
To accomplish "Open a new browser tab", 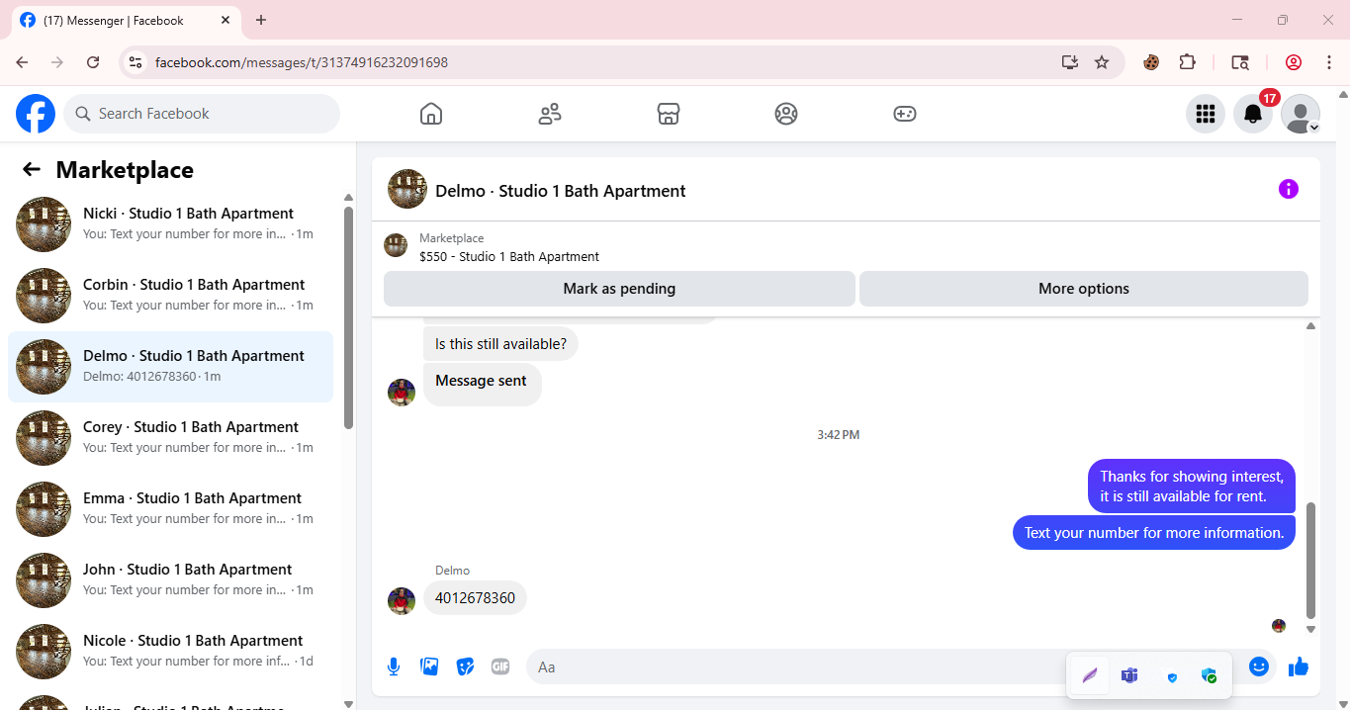I will (x=261, y=20).
